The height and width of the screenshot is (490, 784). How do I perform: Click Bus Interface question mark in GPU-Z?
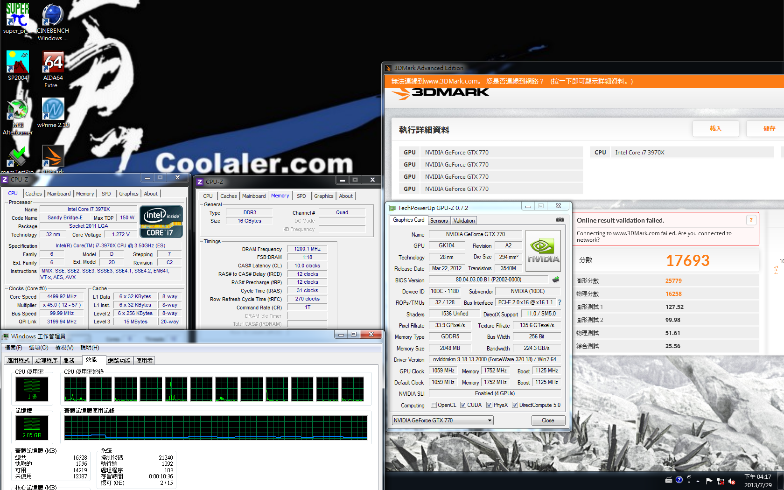click(x=560, y=302)
